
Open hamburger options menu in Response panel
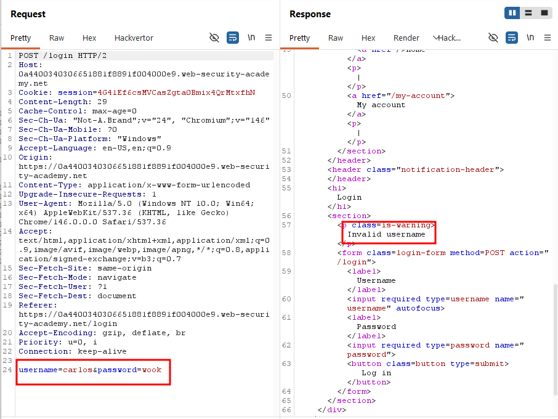click(x=548, y=38)
